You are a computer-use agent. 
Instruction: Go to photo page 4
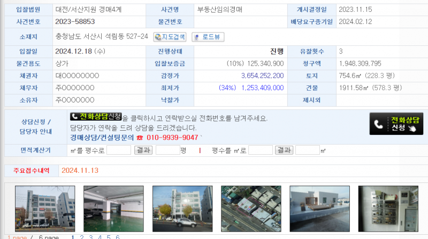coord(100,237)
